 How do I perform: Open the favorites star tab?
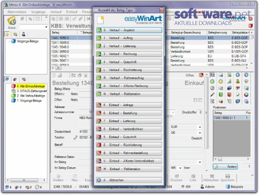(x=7, y=34)
